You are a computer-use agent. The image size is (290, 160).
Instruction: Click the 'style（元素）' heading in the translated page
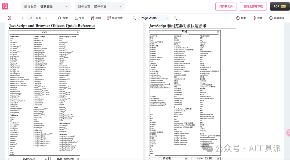coord(204,158)
